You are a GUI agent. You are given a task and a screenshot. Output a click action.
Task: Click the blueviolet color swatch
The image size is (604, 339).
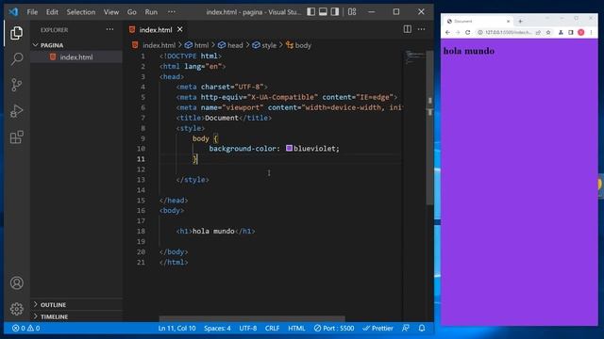coord(289,149)
